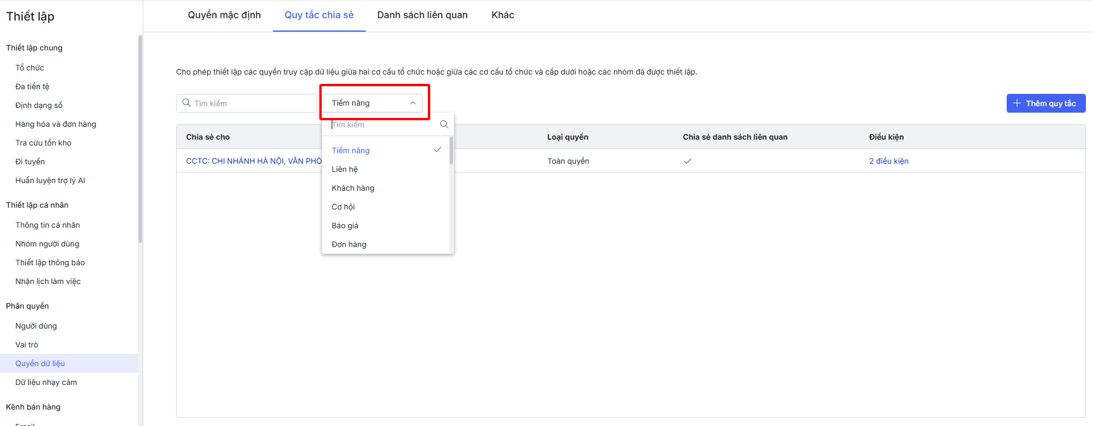Click the search icon in main search box
This screenshot has width=1093, height=426.
click(x=187, y=103)
